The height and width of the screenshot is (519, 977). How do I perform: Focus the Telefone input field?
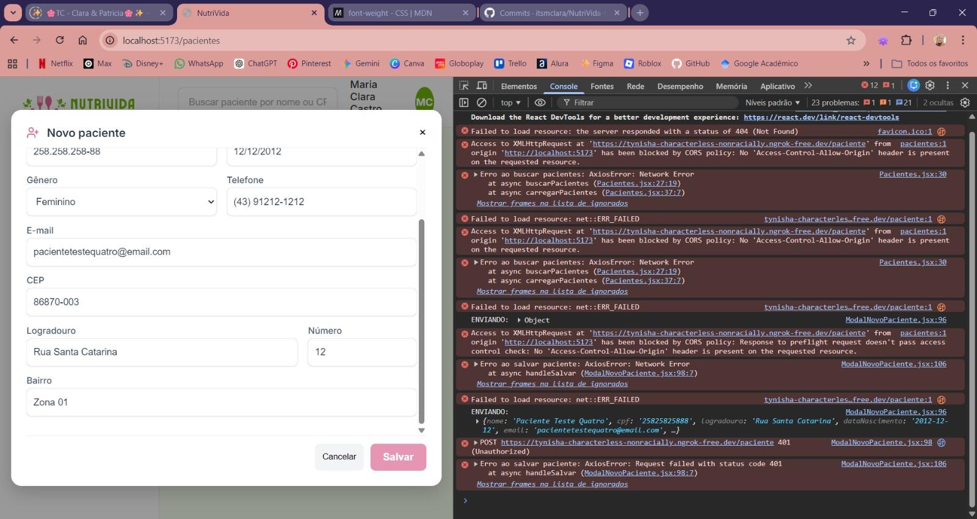[x=322, y=201]
